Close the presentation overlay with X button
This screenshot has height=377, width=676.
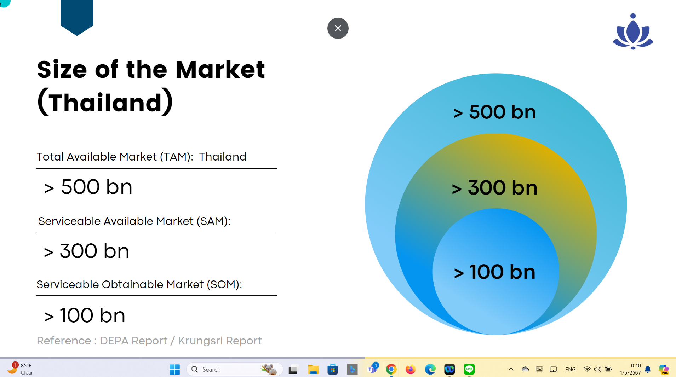tap(338, 28)
